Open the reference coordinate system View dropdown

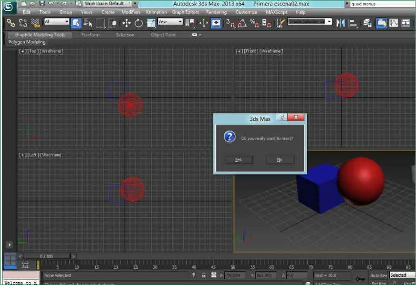(170, 21)
